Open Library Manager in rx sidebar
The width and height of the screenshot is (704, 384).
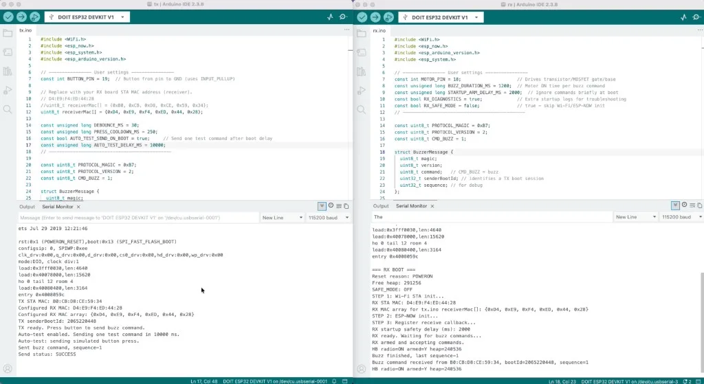click(362, 71)
